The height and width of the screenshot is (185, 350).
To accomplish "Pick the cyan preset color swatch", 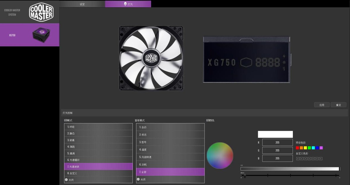I will coord(313,148).
